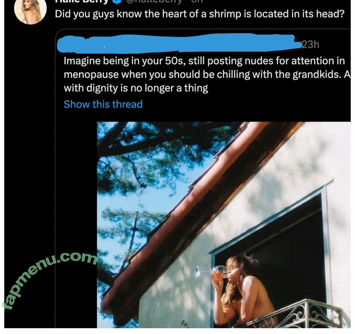
Task: Click the pine tree branches in the photo
Action: tap(145, 173)
